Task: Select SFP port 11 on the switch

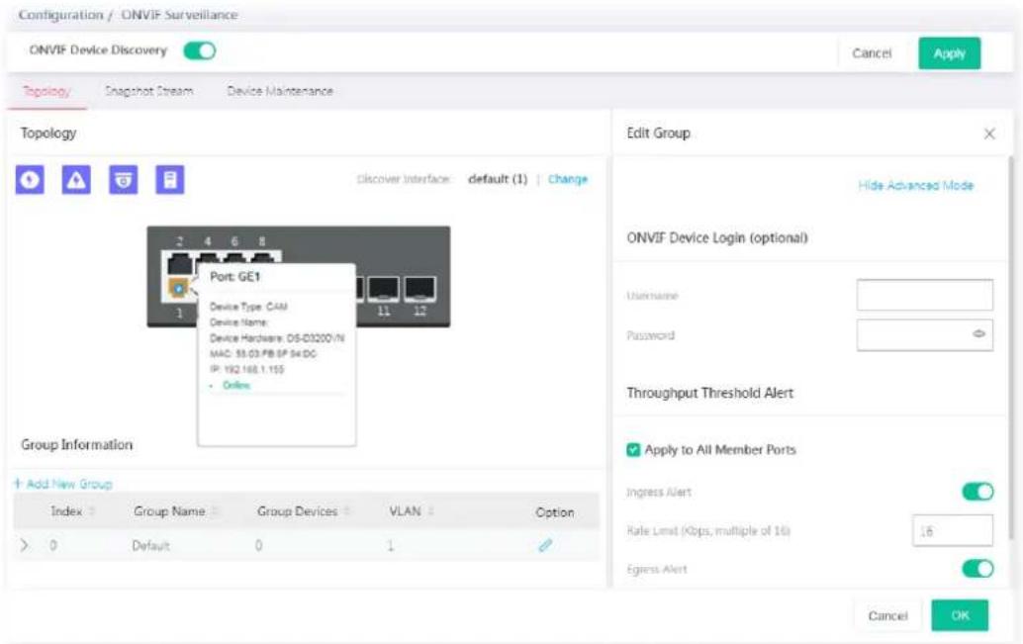Action: click(384, 288)
